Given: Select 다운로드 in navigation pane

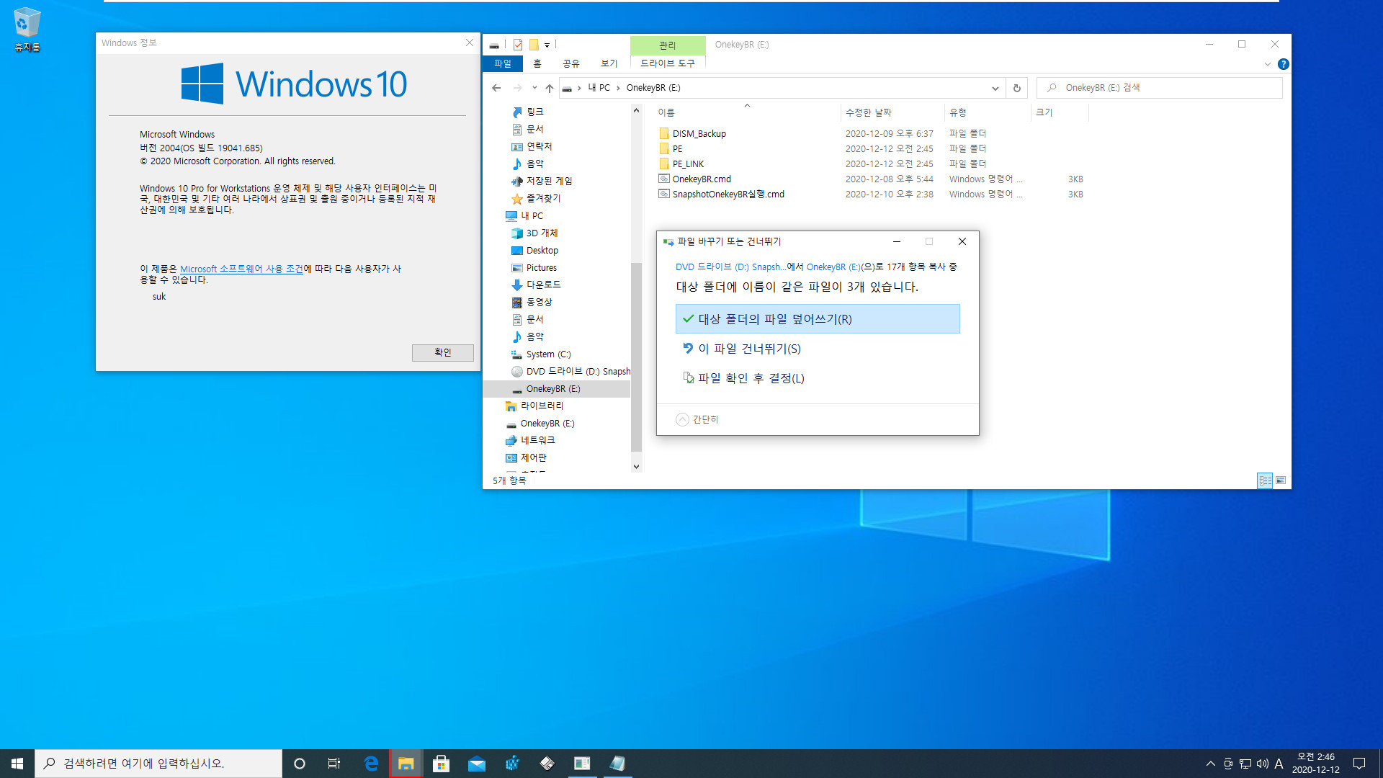Looking at the screenshot, I should point(543,285).
